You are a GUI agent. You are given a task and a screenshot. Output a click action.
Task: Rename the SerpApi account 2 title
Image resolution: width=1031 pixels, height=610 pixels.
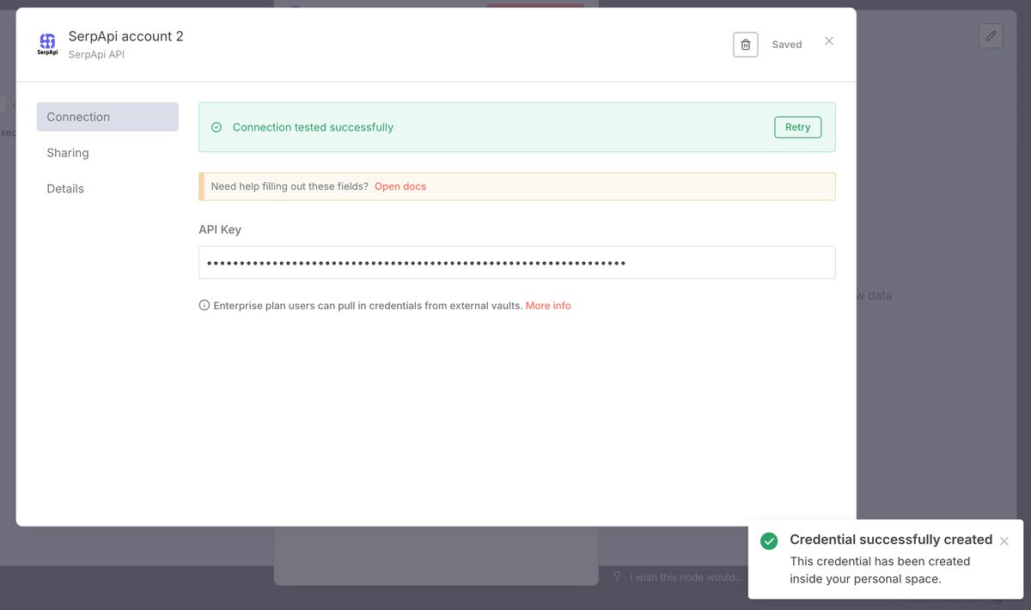125,36
